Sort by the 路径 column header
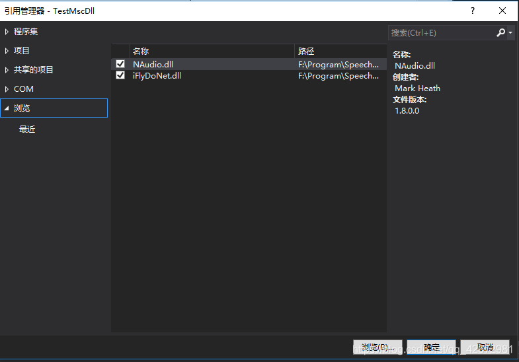The image size is (519, 362). (340, 52)
